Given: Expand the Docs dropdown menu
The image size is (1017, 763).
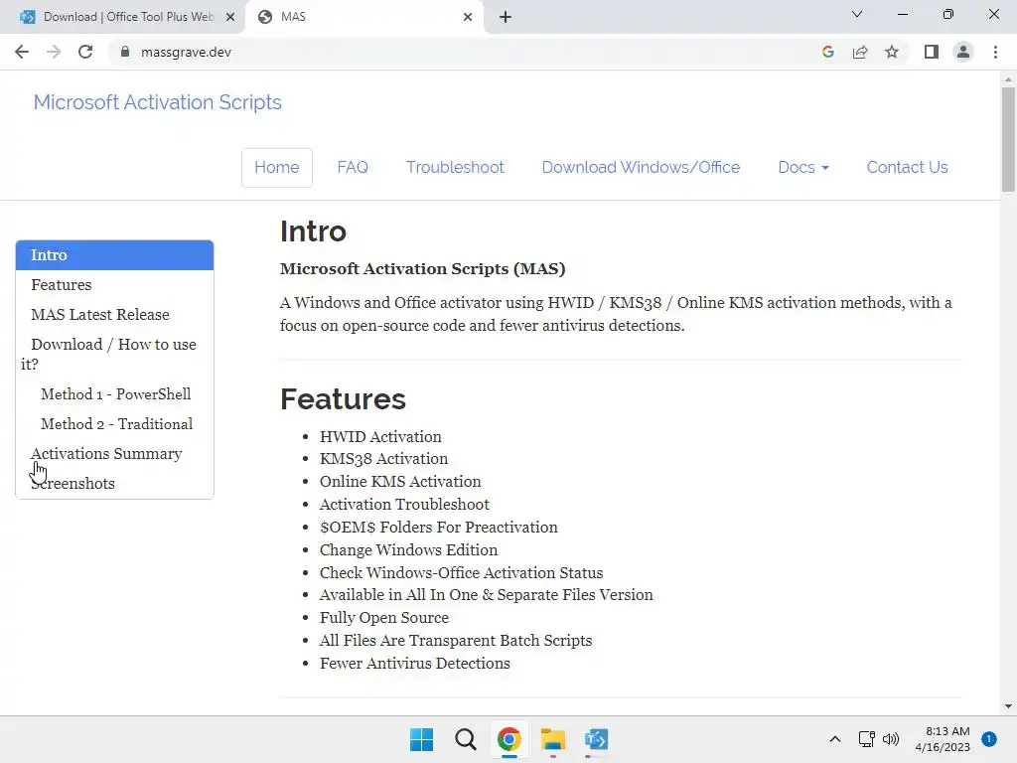Looking at the screenshot, I should click(x=802, y=167).
